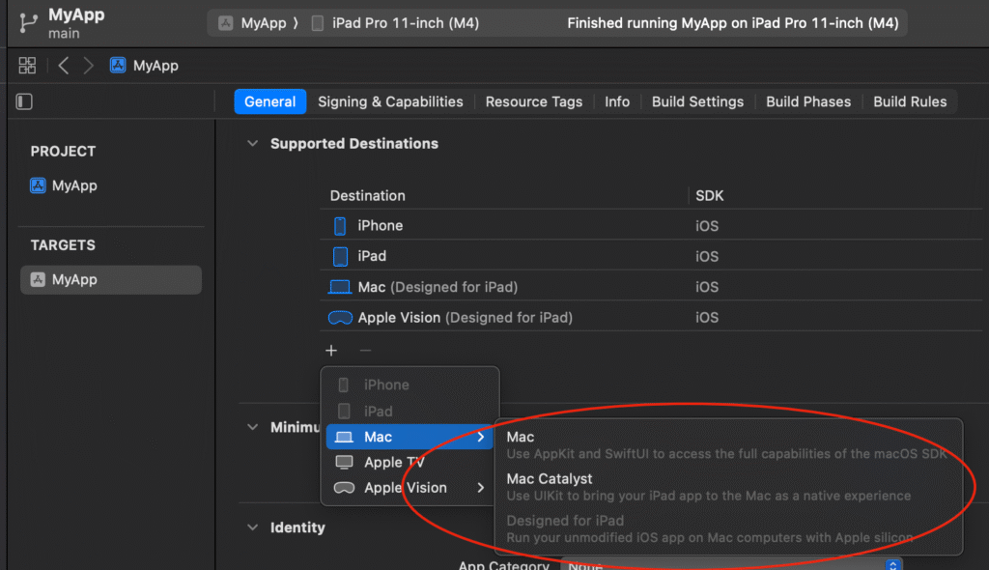Choose Mac in the add destination menu
The image size is (989, 570).
[x=410, y=437]
